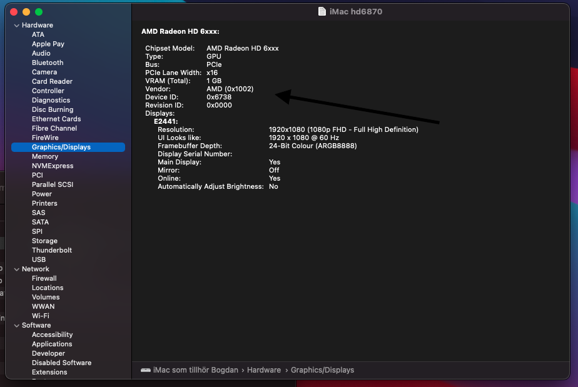Click the document icon beside iMac hd6870 title
The image size is (578, 387).
(x=322, y=11)
